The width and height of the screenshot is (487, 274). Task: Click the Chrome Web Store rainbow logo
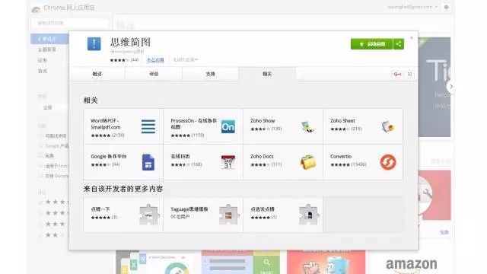pos(36,9)
